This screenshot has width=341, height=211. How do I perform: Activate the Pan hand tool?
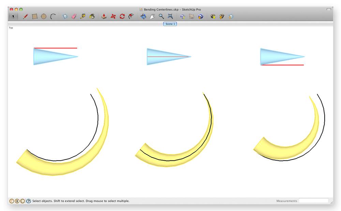[x=152, y=16]
